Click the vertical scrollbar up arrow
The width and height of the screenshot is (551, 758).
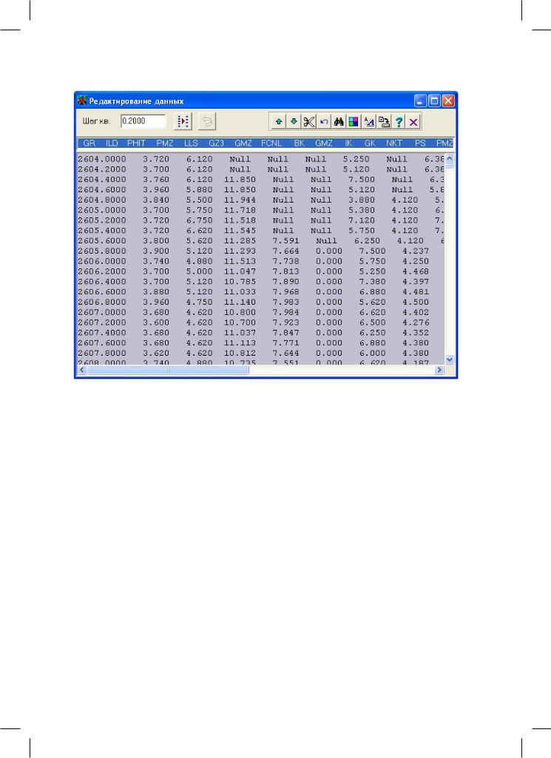[450, 158]
